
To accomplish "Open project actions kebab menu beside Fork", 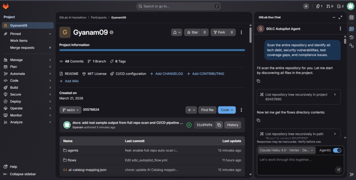I will [241, 32].
